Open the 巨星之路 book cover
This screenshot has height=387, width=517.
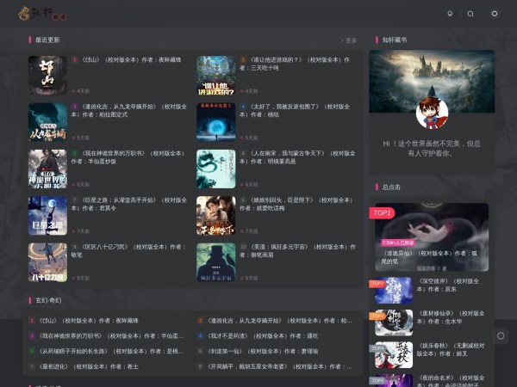[x=47, y=215]
